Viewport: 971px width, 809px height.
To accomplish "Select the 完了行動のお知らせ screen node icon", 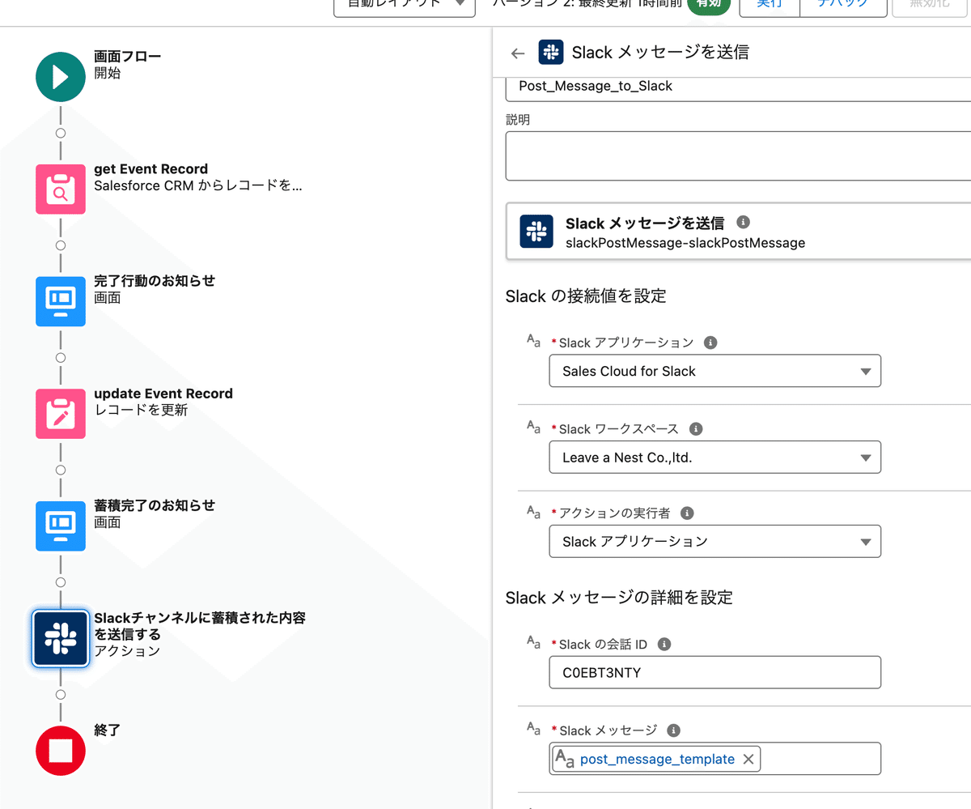I will [61, 301].
